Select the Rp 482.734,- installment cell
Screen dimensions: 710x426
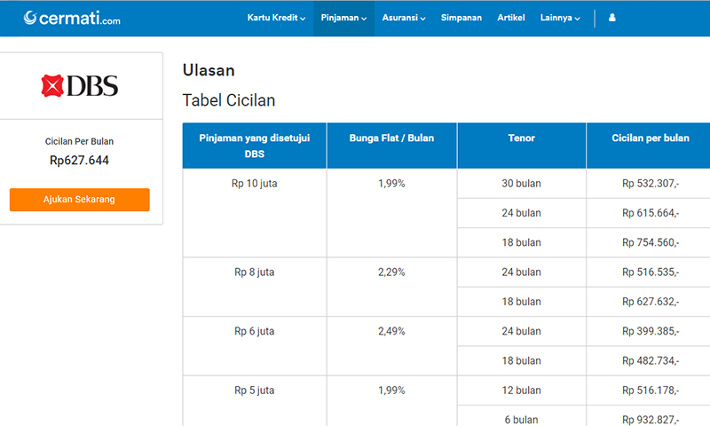point(651,361)
